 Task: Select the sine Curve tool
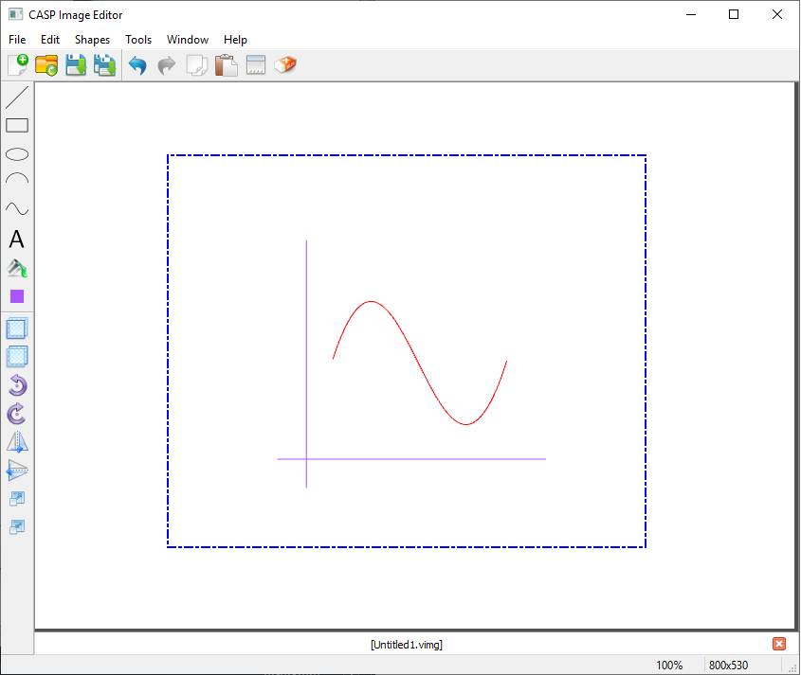click(x=17, y=209)
